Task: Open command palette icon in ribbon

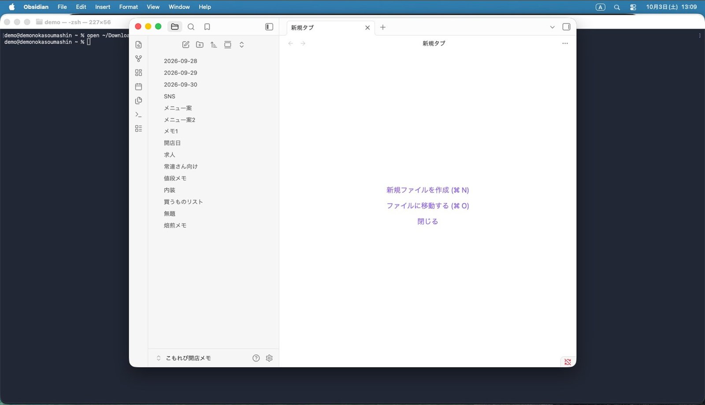Action: click(138, 114)
